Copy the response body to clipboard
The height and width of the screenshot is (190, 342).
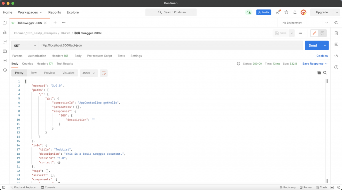pos(319,73)
